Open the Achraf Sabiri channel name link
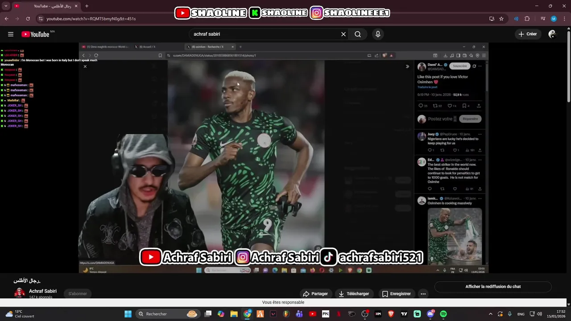 (43, 291)
